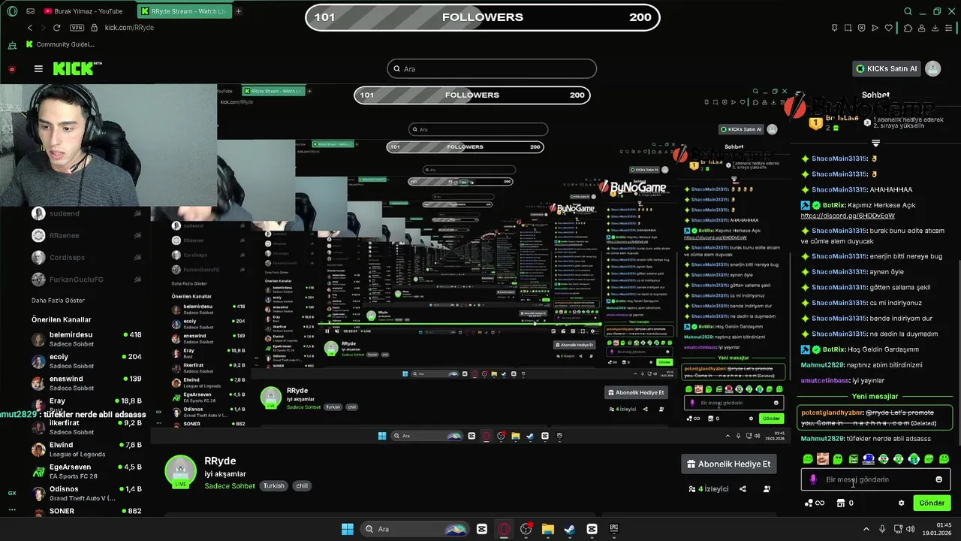The width and height of the screenshot is (961, 541).
Task: Open the discord.gg link in chat
Action: tap(848, 216)
